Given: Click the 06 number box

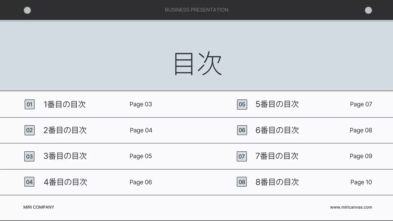Looking at the screenshot, I should pyautogui.click(x=242, y=130).
